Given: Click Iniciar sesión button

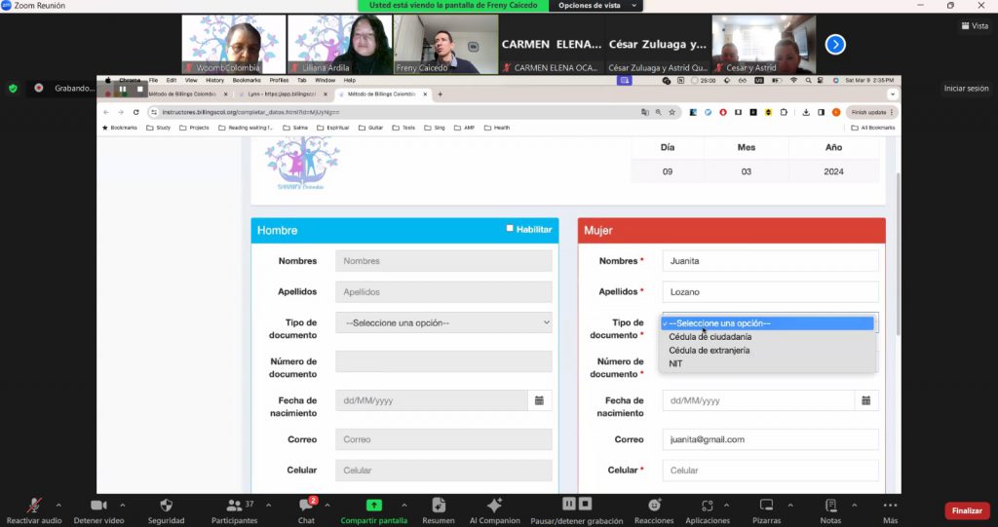Looking at the screenshot, I should 966,89.
